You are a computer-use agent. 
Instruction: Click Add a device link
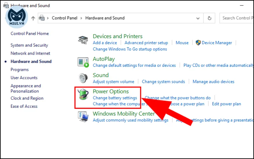click(105, 43)
